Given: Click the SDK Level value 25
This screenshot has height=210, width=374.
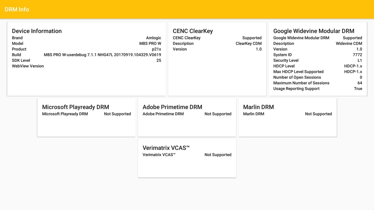Looking at the screenshot, I should pyautogui.click(x=159, y=60).
